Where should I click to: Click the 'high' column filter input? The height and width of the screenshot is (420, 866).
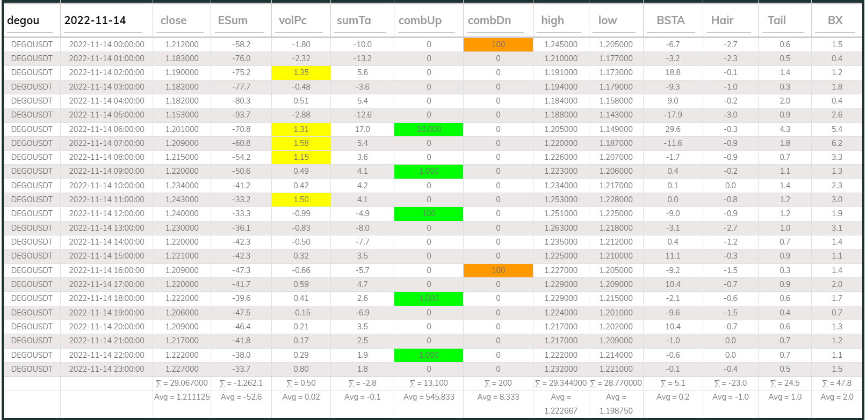point(560,21)
